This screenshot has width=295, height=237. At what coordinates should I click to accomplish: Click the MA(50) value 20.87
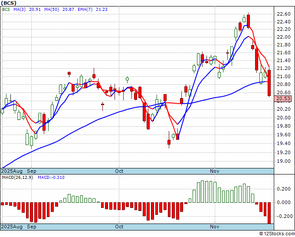(68, 9)
